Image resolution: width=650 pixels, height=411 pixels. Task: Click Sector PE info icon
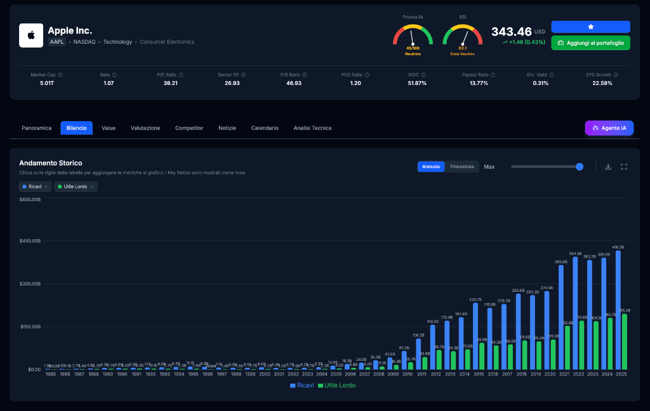pyautogui.click(x=244, y=75)
